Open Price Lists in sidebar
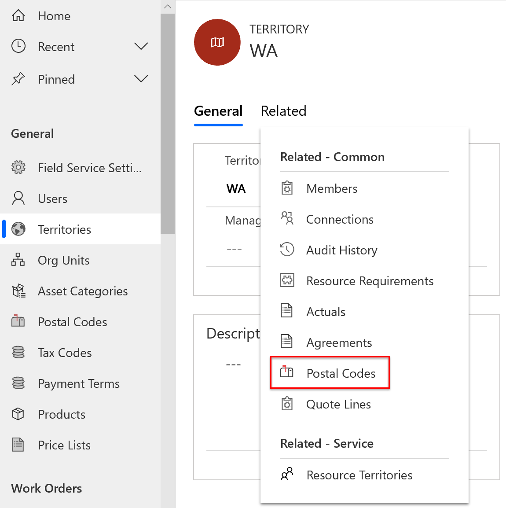Screen dimensions: 506x508 tap(64, 445)
